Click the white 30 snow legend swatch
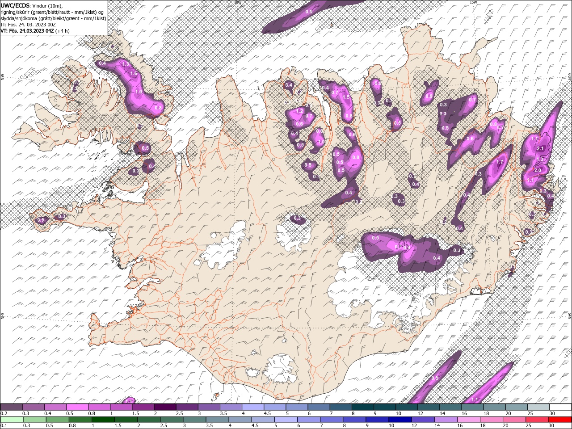 560,407
